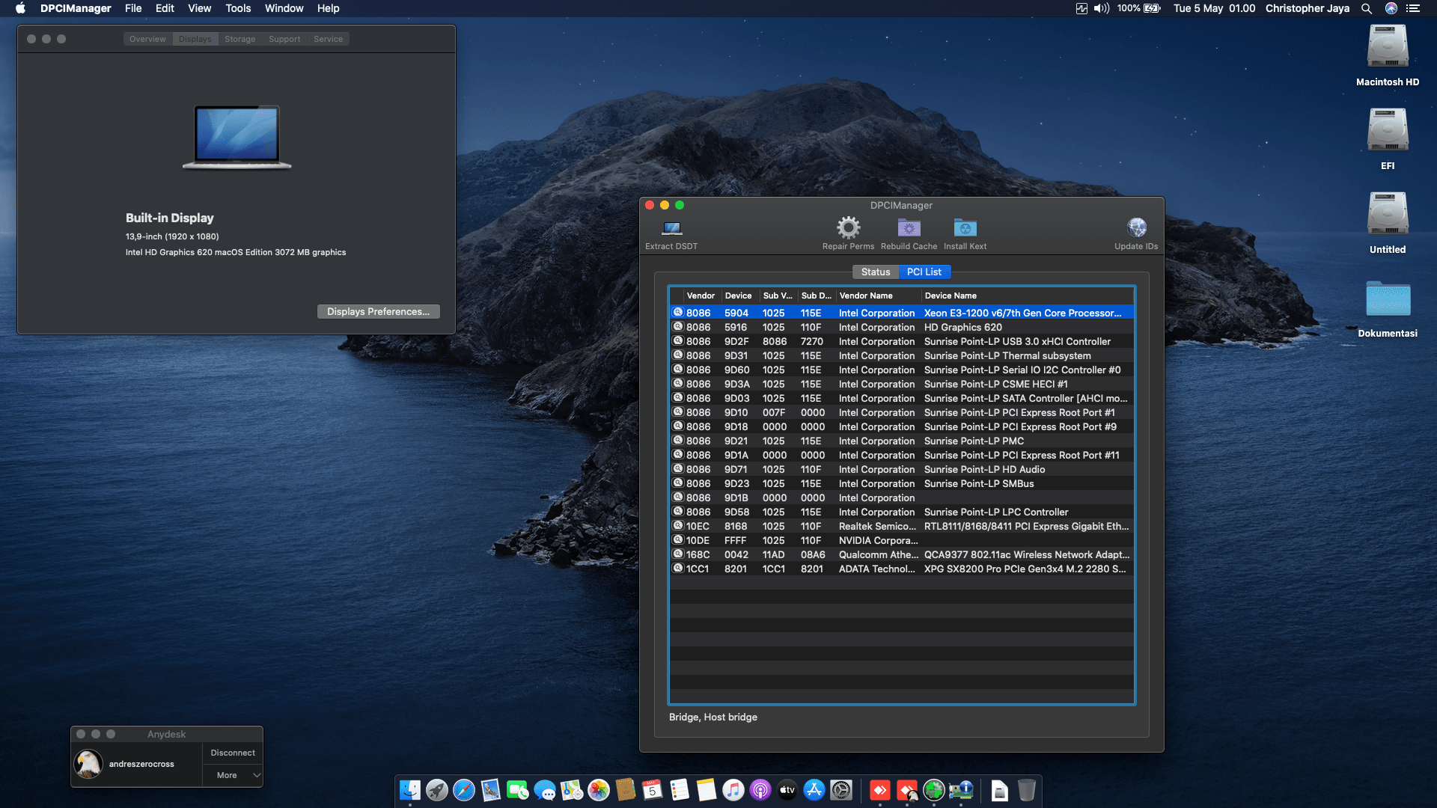
Task: Click the Displays Preferences button
Action: click(378, 311)
